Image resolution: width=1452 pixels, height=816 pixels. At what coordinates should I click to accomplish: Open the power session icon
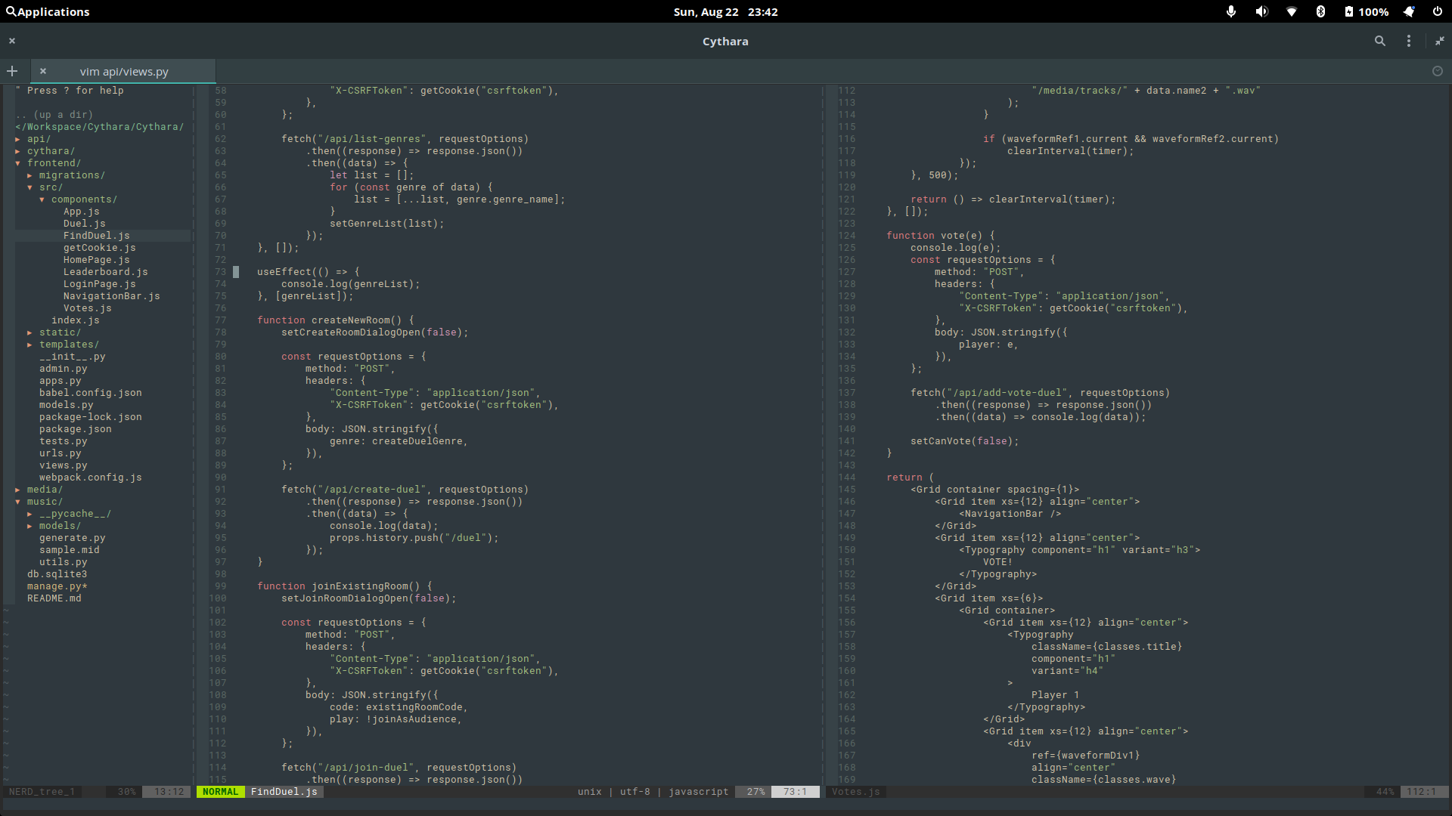[x=1437, y=11]
